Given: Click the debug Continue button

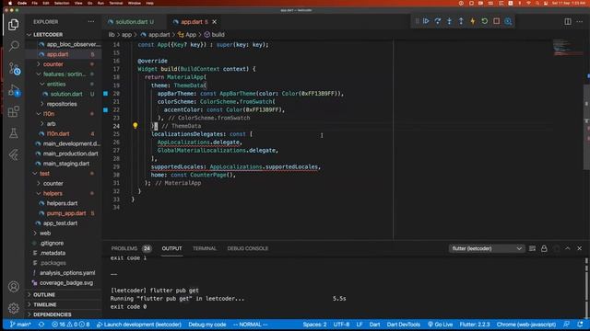Looking at the screenshot, I should pos(426,21).
